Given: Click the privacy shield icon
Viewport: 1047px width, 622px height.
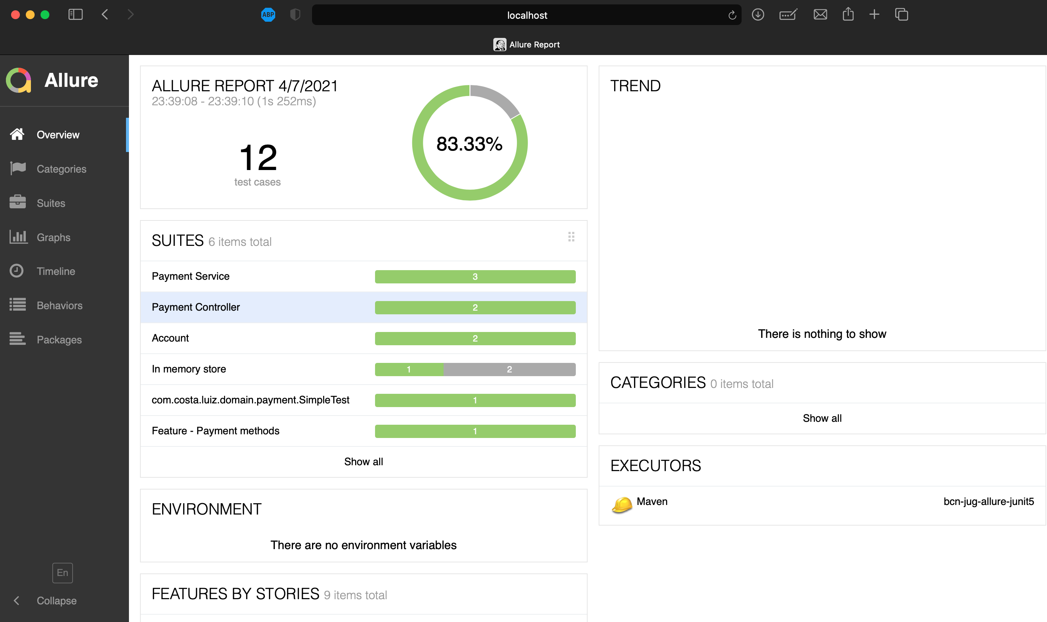Looking at the screenshot, I should [295, 15].
